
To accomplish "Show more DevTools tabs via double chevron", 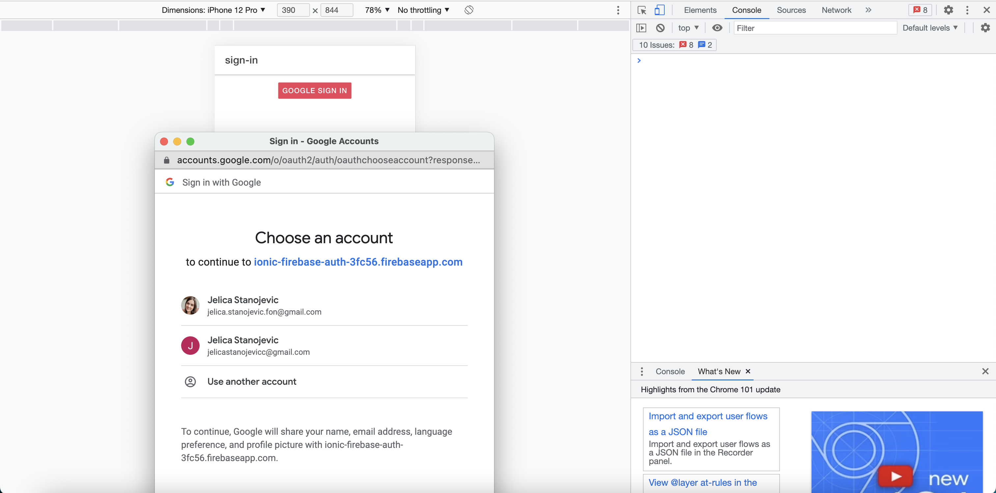I will pyautogui.click(x=869, y=10).
